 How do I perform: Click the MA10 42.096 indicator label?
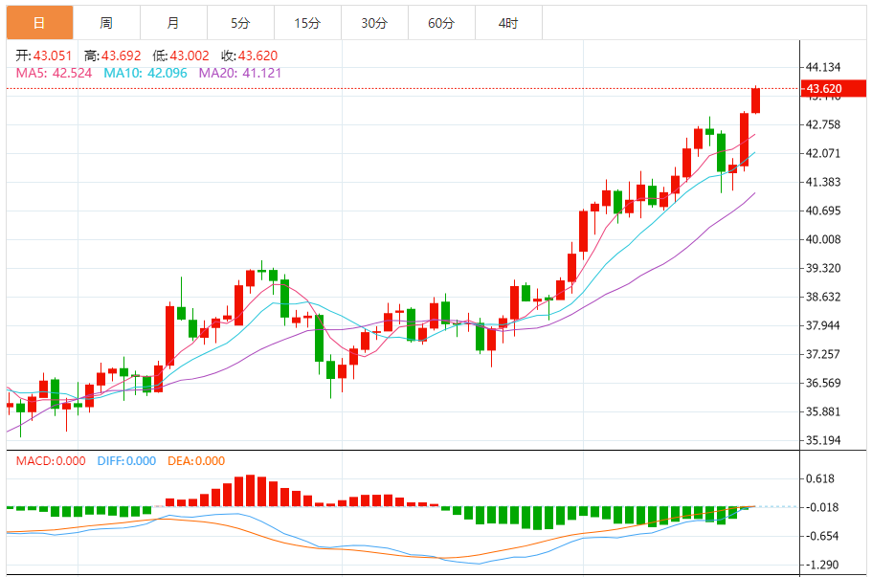[145, 73]
